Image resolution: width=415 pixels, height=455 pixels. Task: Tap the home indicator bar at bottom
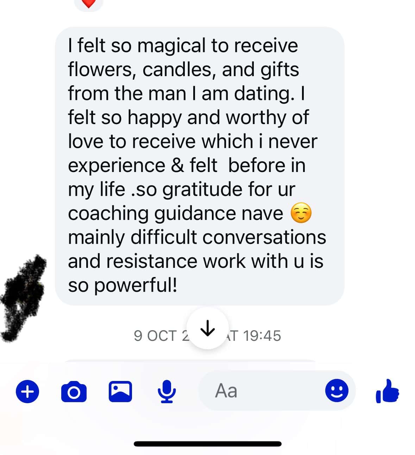[x=207, y=444]
